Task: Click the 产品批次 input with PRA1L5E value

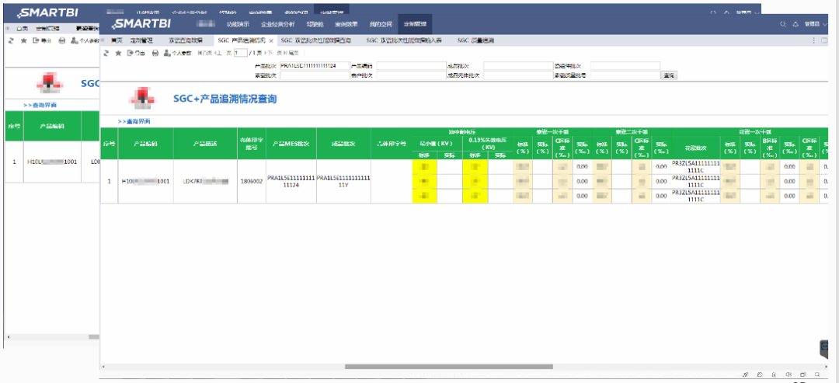Action: coord(314,66)
